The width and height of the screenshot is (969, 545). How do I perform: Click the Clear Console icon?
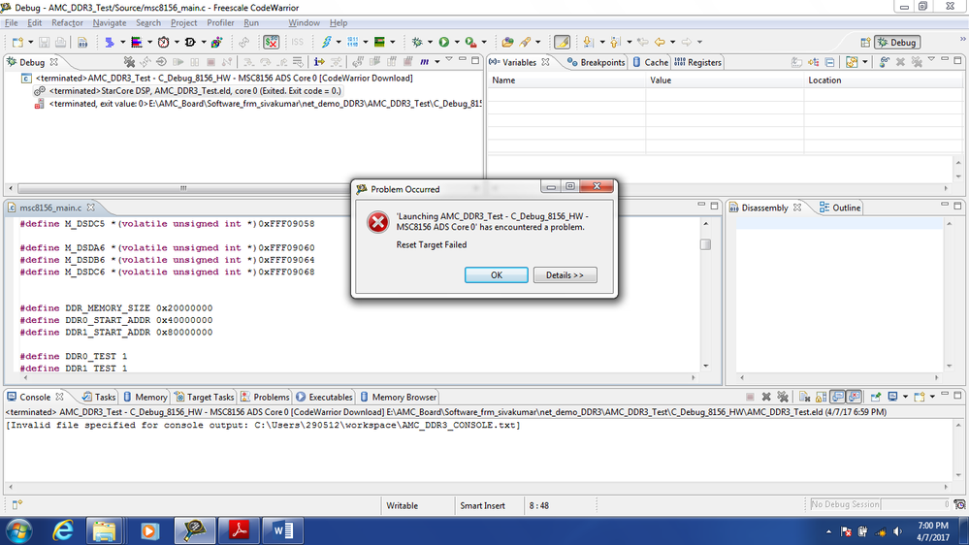pyautogui.click(x=804, y=397)
